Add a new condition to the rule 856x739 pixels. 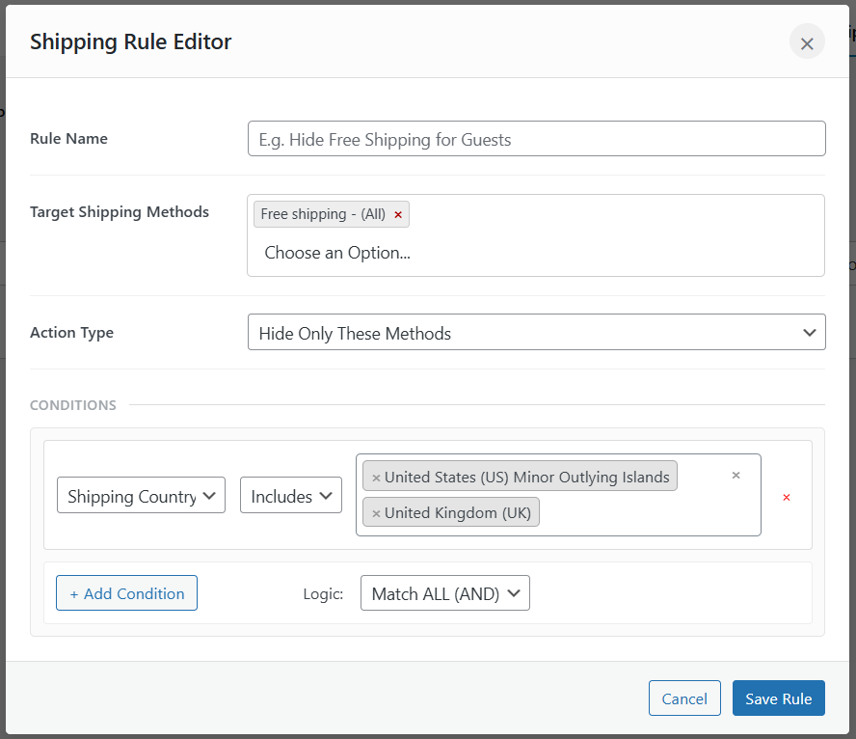tap(126, 592)
